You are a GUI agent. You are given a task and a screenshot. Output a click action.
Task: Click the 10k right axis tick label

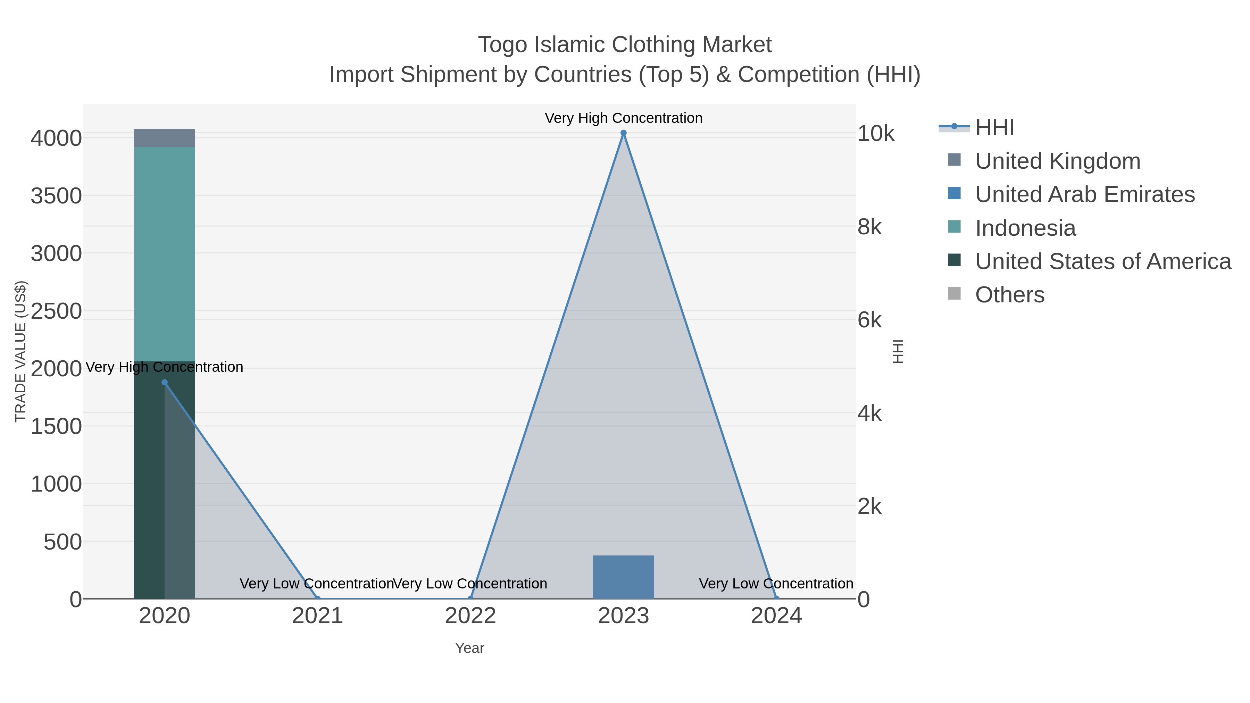tap(876, 133)
